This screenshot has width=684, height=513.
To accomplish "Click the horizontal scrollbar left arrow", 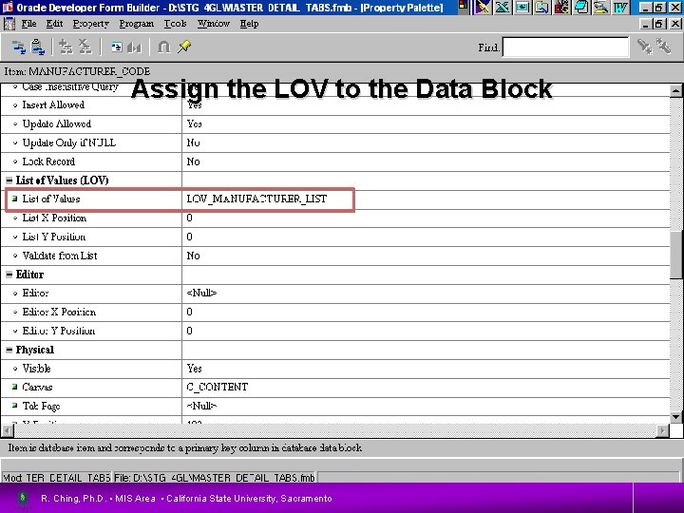I will click(x=8, y=431).
